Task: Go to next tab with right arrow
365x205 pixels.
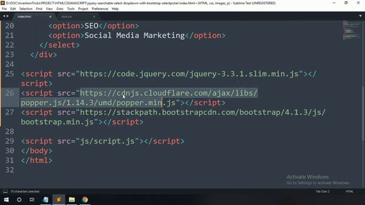Action: pyautogui.click(x=7, y=17)
